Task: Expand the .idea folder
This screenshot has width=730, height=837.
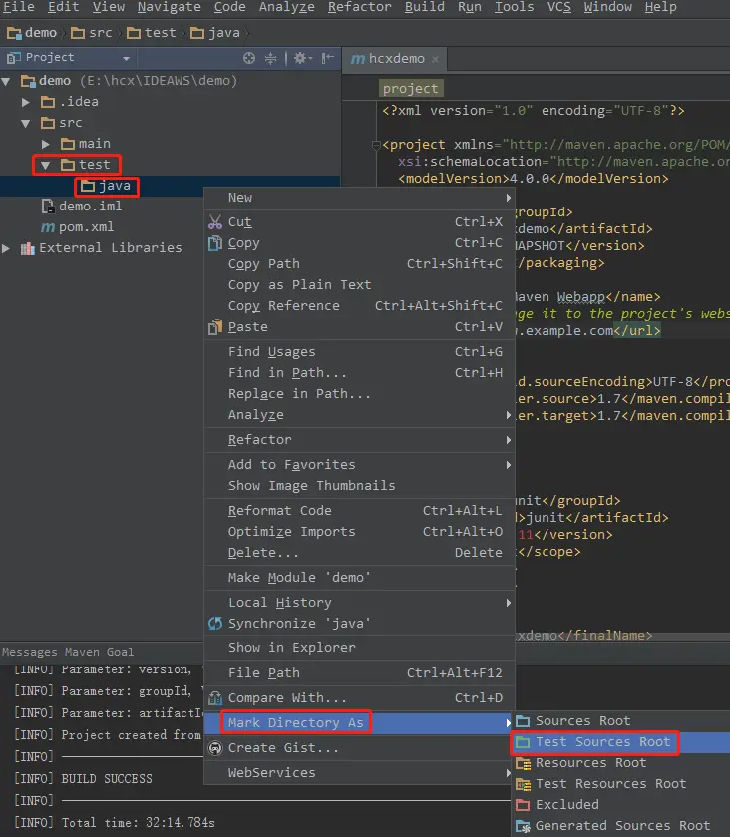Action: pyautogui.click(x=26, y=102)
